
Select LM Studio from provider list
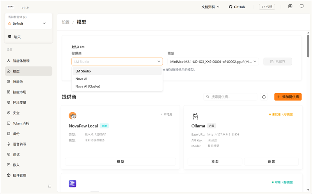pyautogui.click(x=117, y=71)
